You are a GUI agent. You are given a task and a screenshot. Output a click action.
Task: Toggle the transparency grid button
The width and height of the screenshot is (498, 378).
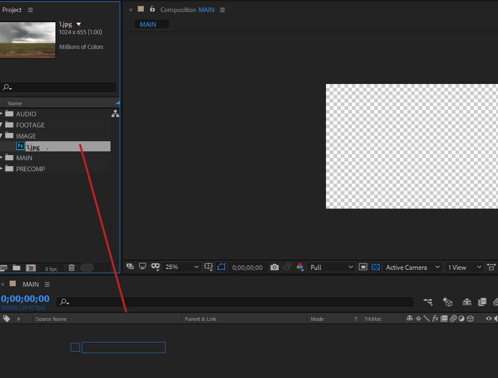[375, 267]
